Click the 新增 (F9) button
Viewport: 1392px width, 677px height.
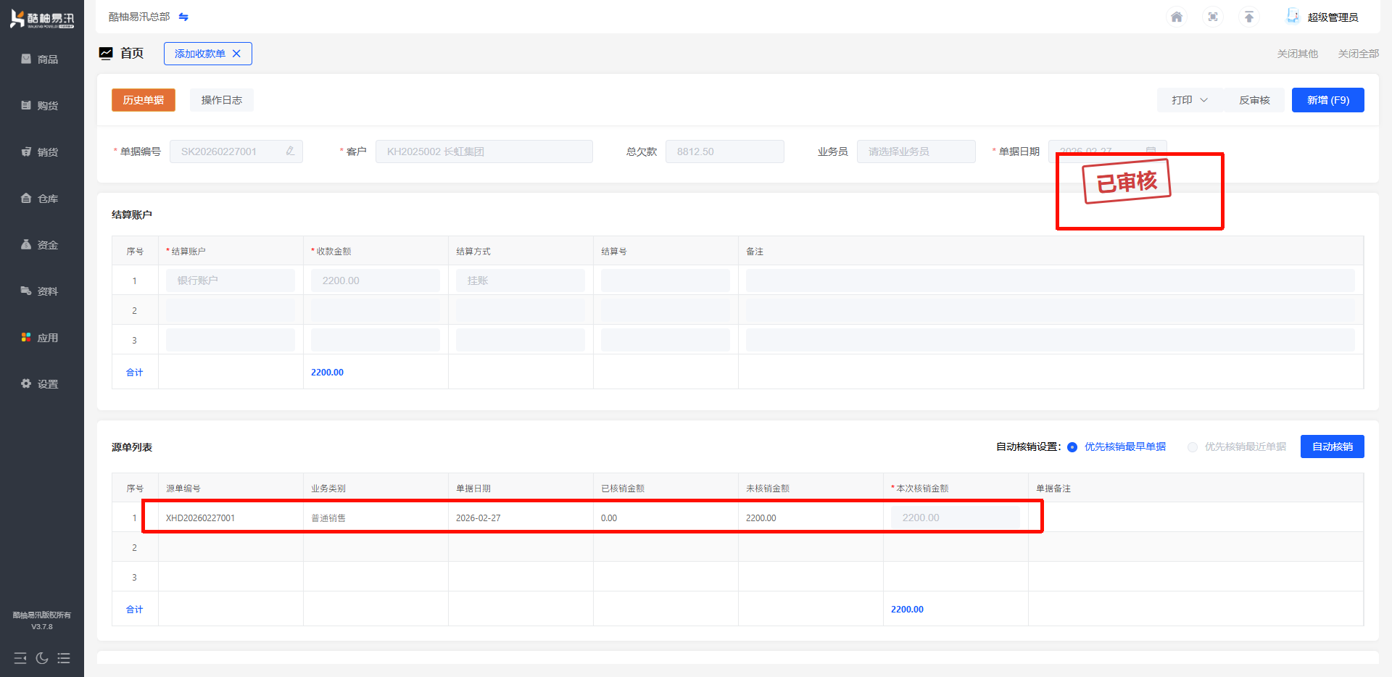[x=1327, y=100]
